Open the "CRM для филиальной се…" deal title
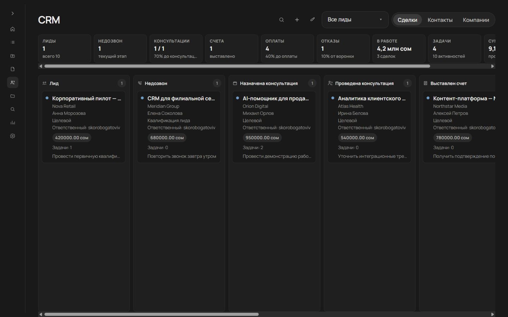The height and width of the screenshot is (317, 508). (181, 99)
